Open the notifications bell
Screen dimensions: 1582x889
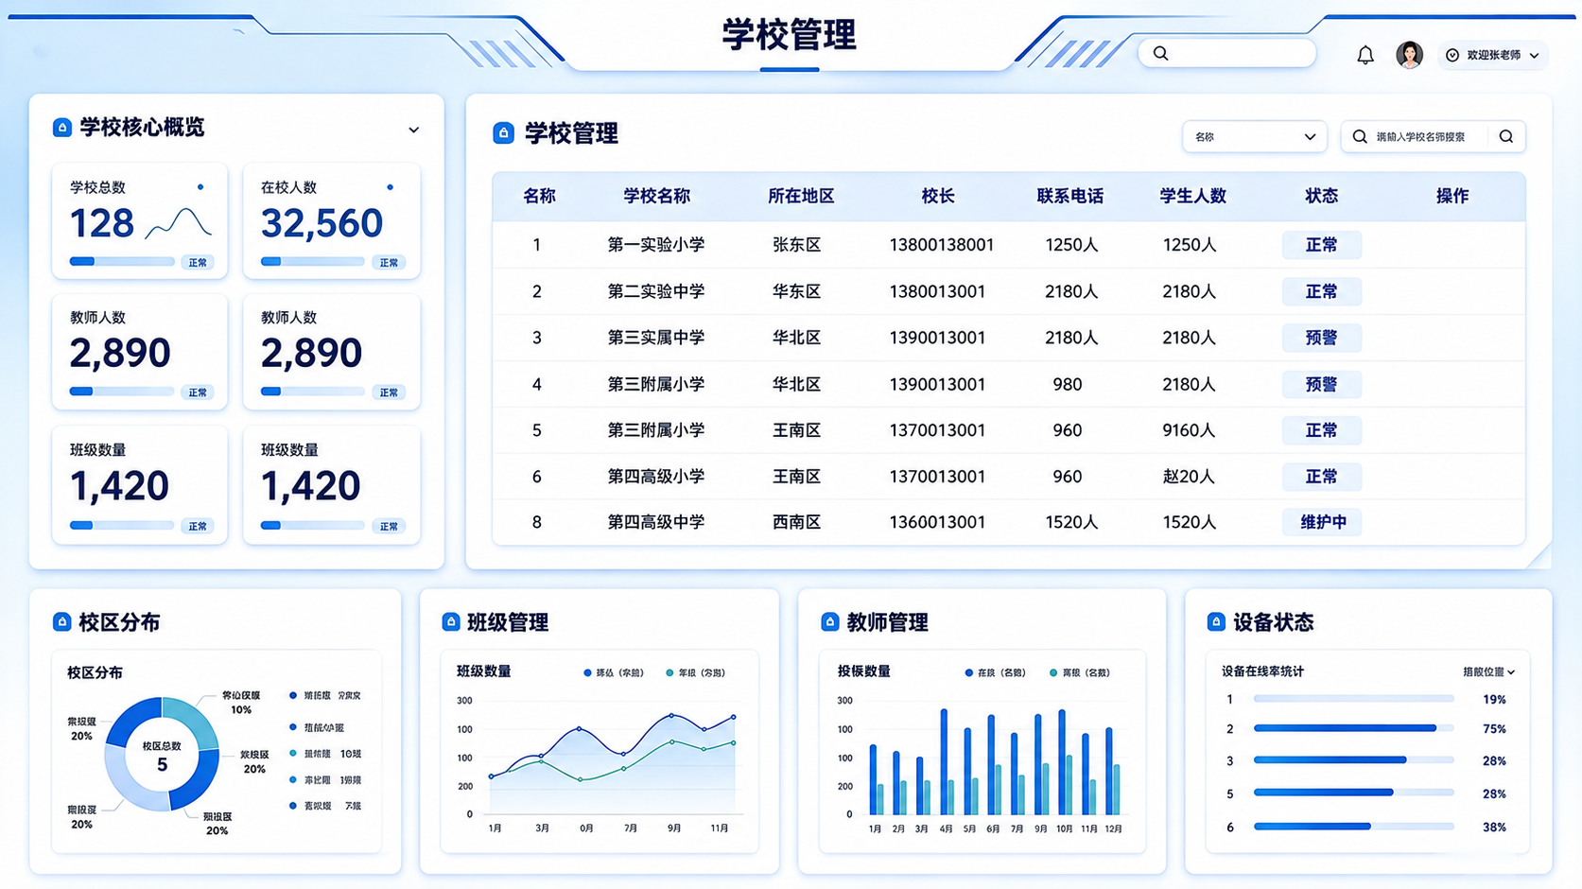point(1365,56)
